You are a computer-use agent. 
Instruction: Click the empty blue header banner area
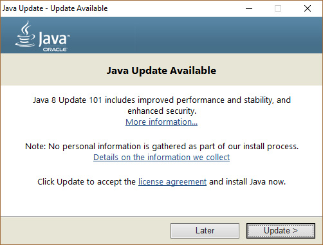click(x=193, y=35)
